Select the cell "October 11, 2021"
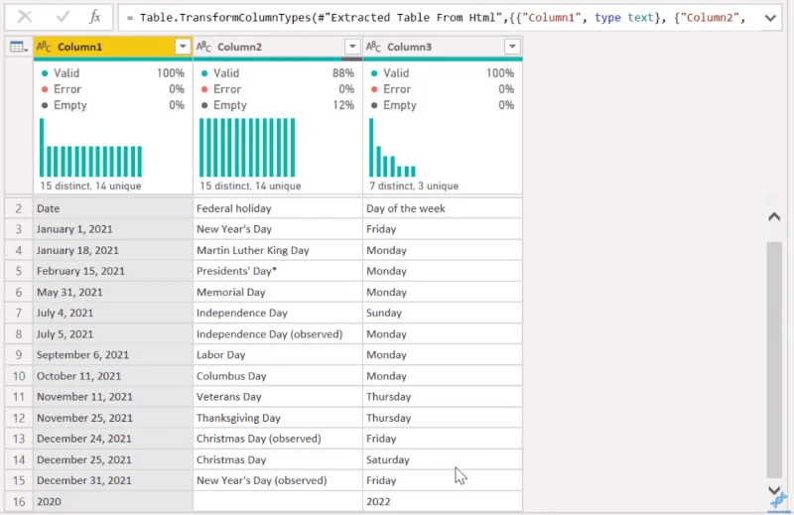 pos(113,376)
